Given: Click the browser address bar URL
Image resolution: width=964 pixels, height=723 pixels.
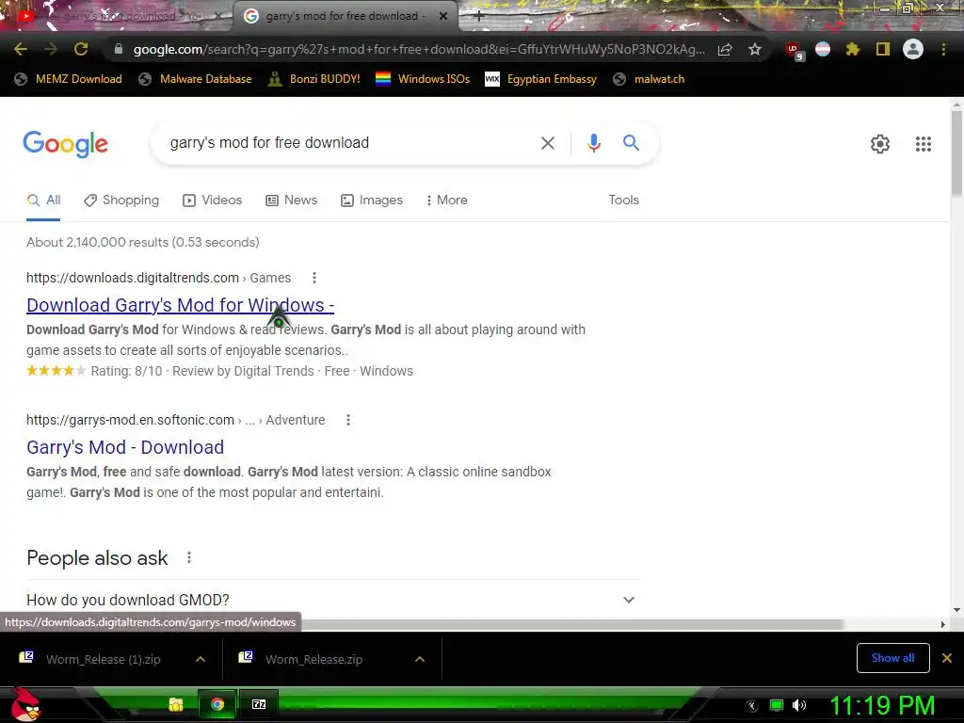Looking at the screenshot, I should 419,49.
